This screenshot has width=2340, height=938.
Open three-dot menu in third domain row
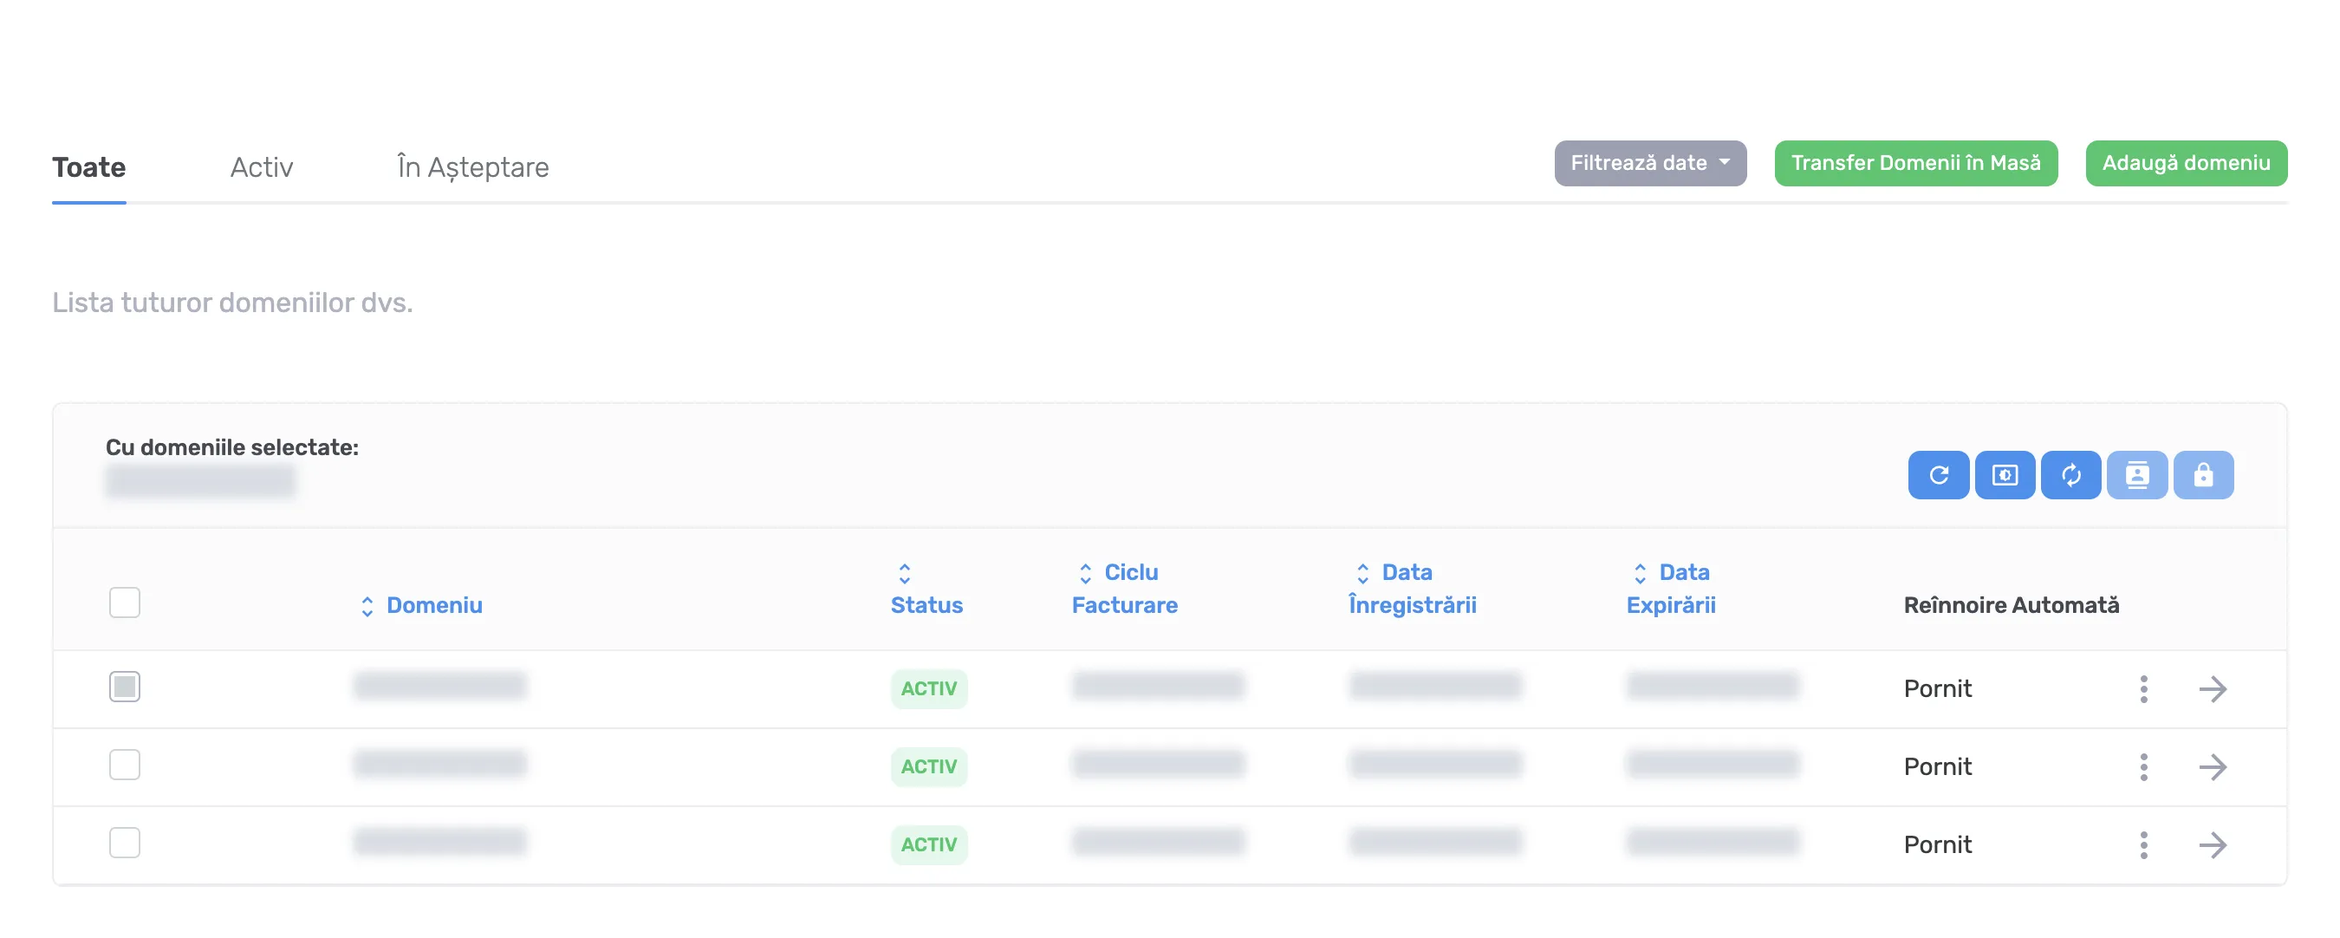coord(2143,845)
